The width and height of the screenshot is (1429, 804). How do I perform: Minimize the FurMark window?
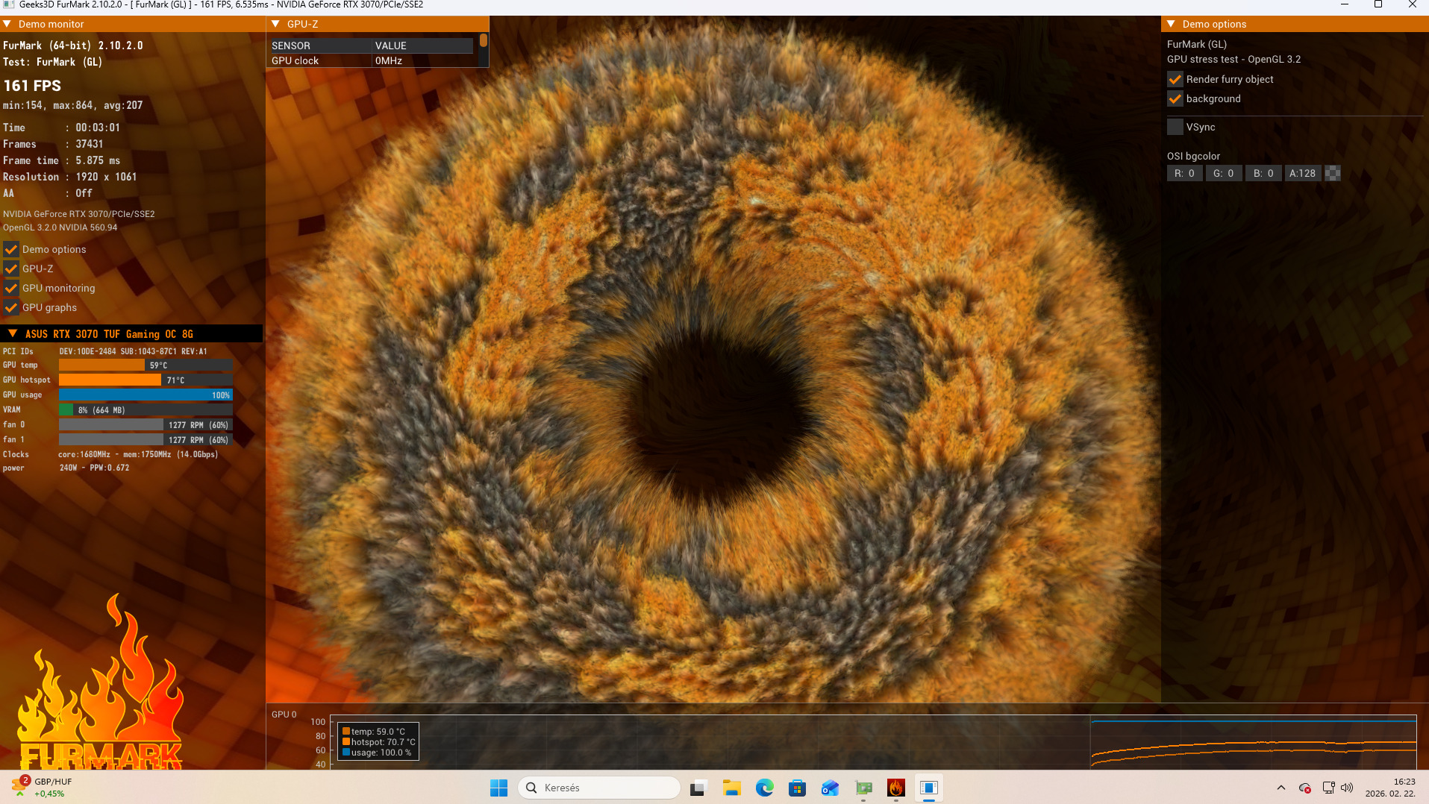pyautogui.click(x=1345, y=4)
